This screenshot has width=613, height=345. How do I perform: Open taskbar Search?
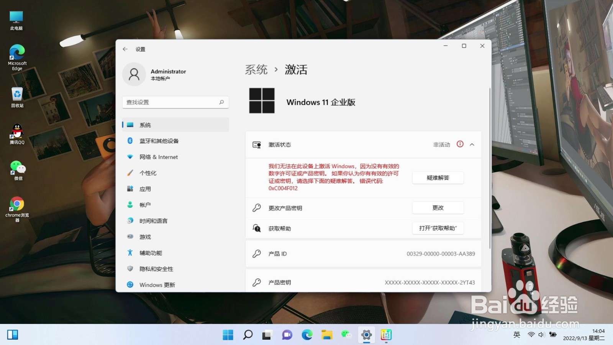coord(248,335)
